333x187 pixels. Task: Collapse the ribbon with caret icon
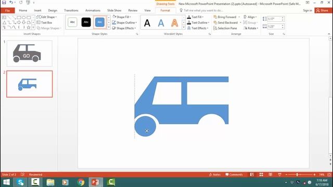coord(329,34)
